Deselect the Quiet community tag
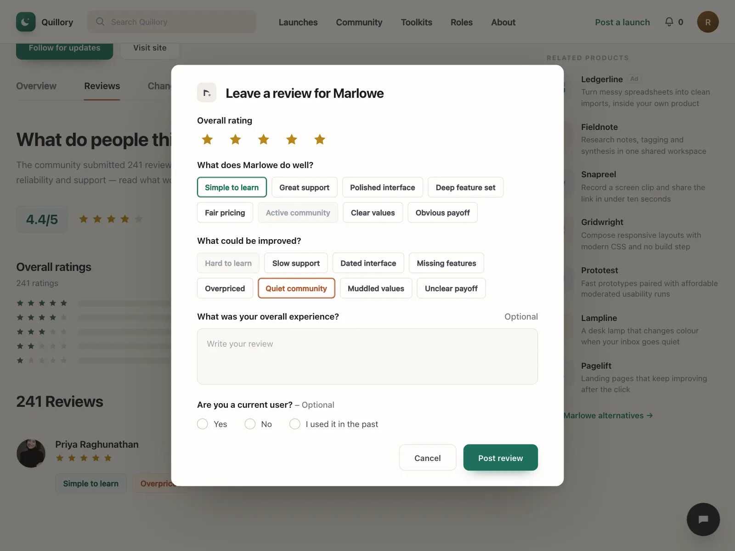Viewport: 735px width, 551px height. (x=296, y=288)
